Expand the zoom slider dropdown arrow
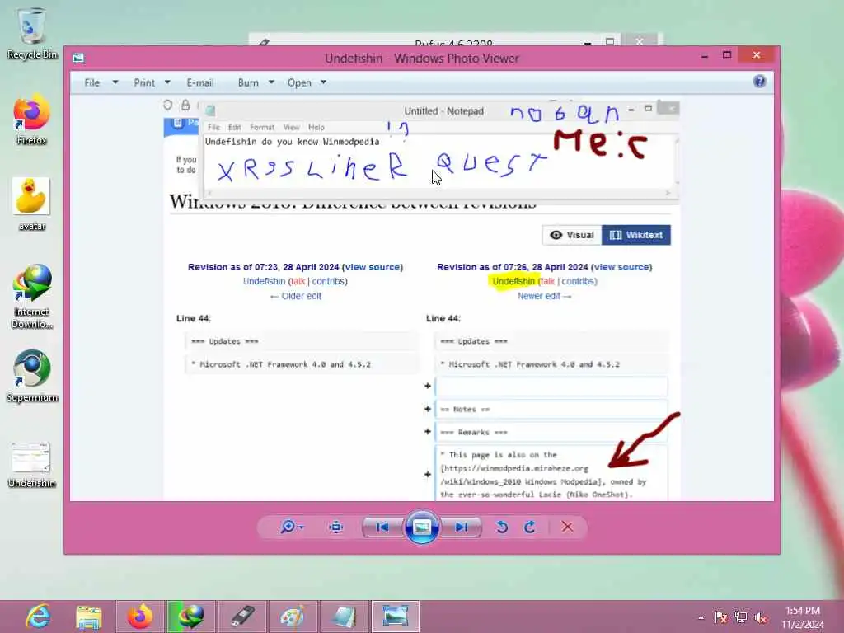The height and width of the screenshot is (633, 844). (x=302, y=527)
